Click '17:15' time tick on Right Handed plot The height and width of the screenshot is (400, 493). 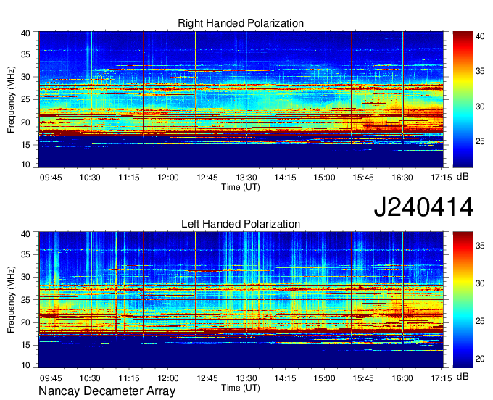click(441, 178)
